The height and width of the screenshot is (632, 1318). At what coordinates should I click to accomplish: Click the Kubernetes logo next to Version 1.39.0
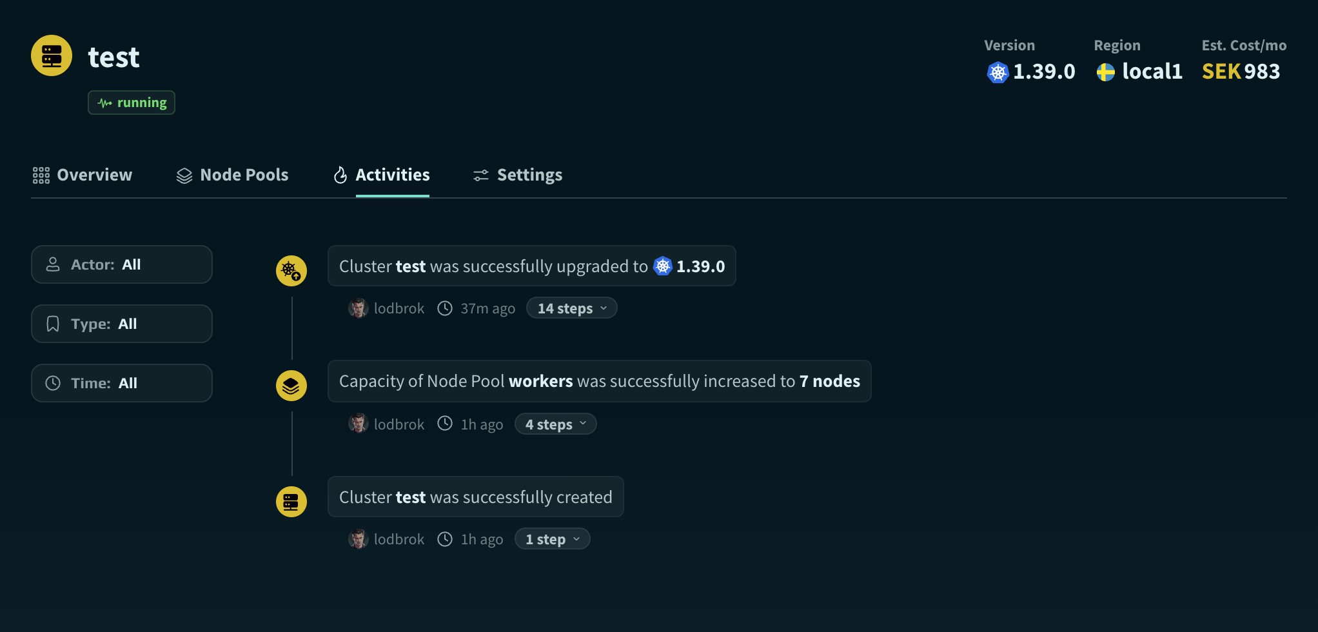[998, 72]
